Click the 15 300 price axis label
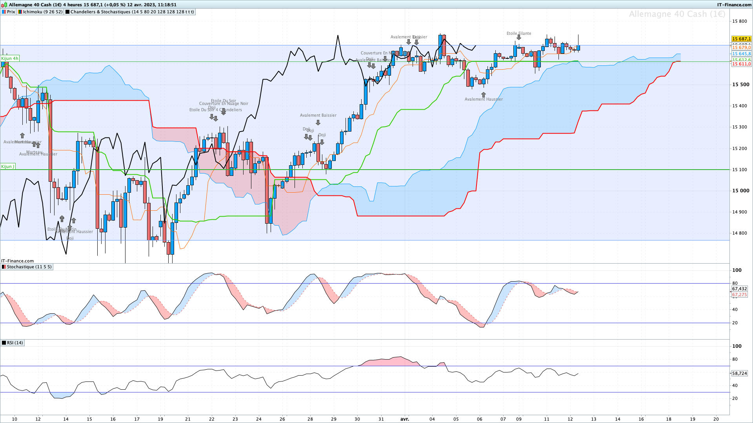 [x=740, y=127]
